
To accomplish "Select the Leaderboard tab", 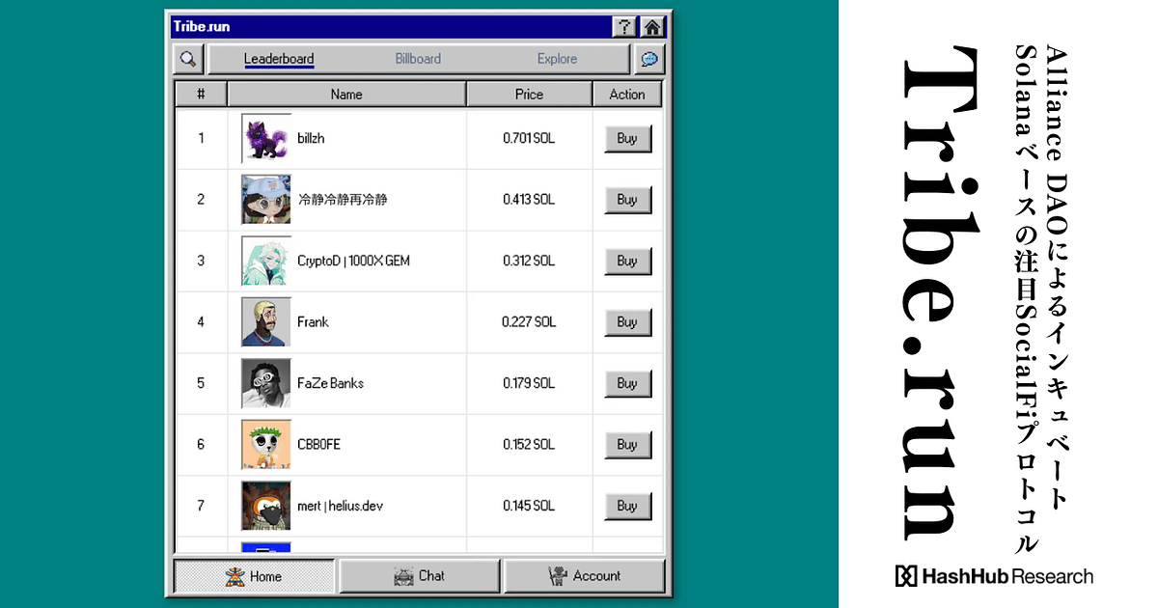I will pos(279,59).
